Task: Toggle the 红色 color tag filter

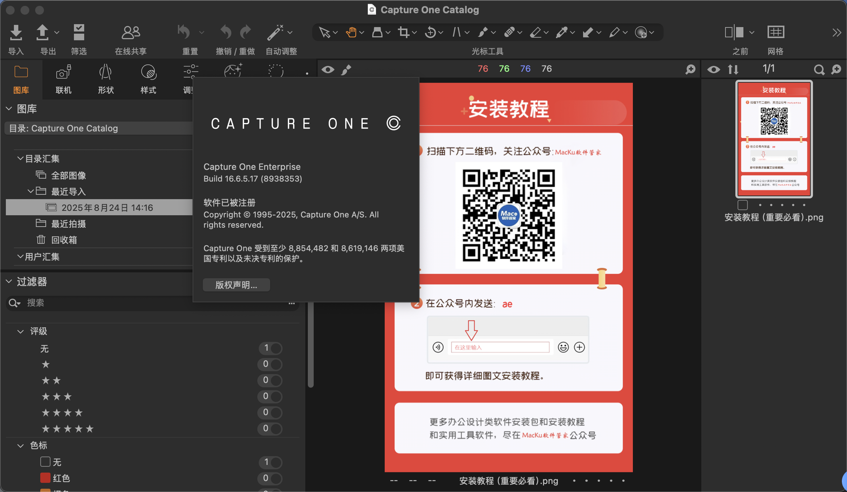Action: pyautogui.click(x=270, y=478)
